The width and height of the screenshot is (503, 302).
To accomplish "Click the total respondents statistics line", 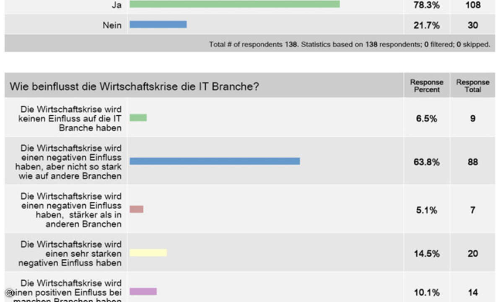I will [x=350, y=44].
